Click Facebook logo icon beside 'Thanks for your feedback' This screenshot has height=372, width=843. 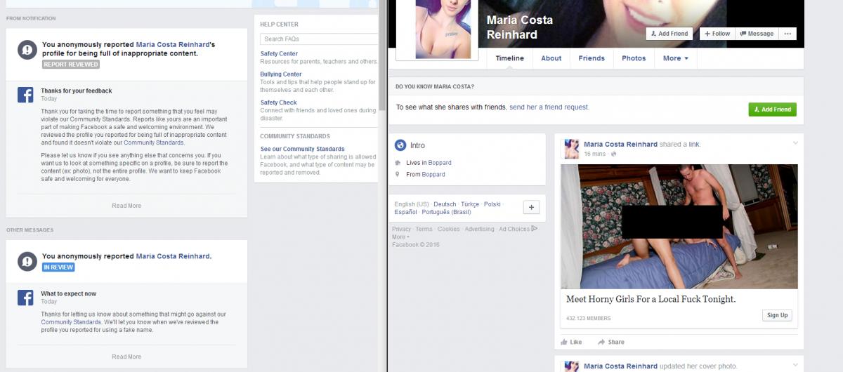pos(26,95)
